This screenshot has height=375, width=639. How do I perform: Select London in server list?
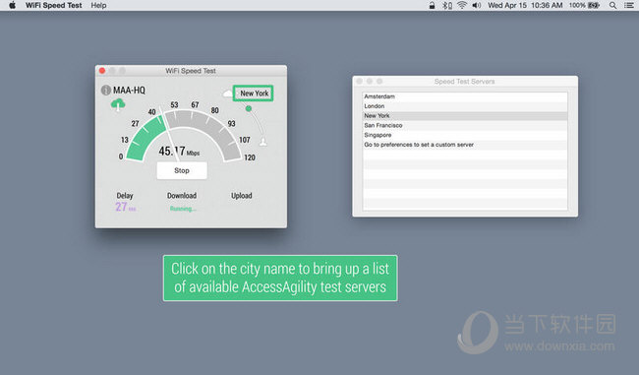coord(465,106)
